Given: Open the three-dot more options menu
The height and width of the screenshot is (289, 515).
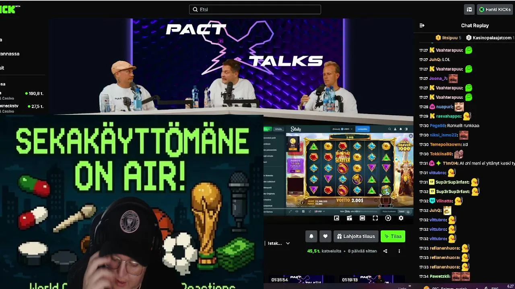Looking at the screenshot, I should point(399,251).
